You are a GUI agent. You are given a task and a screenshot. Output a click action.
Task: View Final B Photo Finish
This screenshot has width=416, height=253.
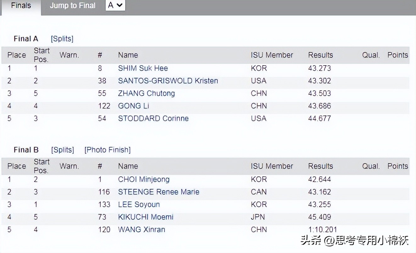coord(107,150)
